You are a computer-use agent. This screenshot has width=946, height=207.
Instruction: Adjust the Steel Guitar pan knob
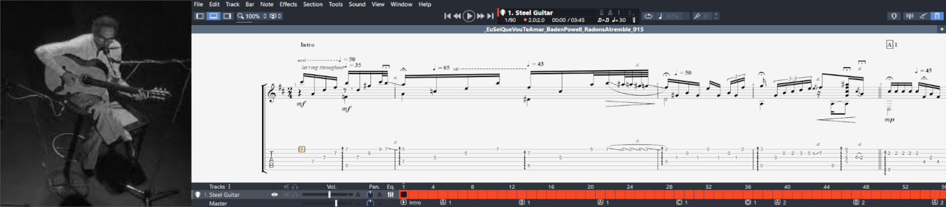[370, 195]
